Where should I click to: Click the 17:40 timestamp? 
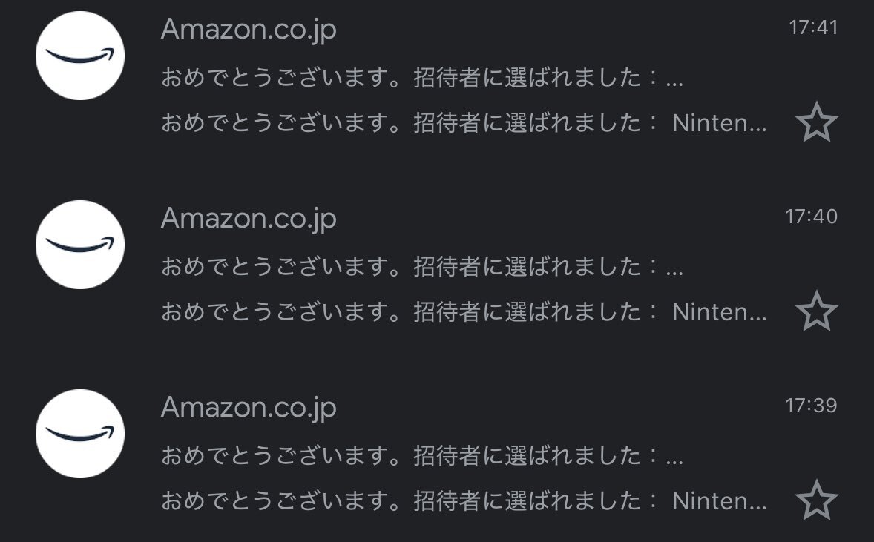pyautogui.click(x=812, y=216)
